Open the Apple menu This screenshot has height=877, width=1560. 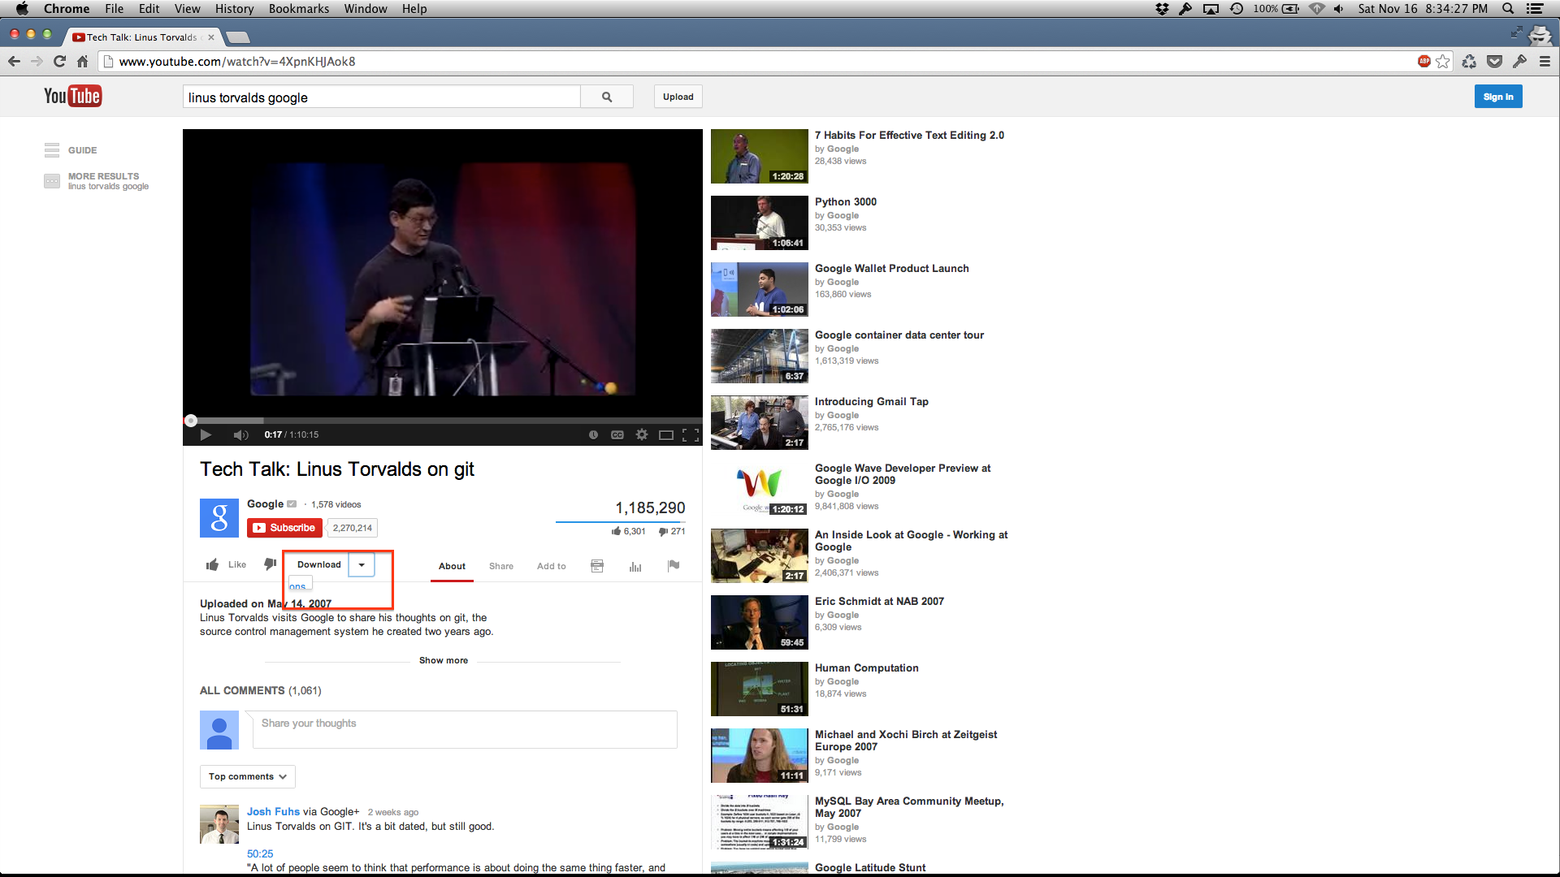coord(22,9)
